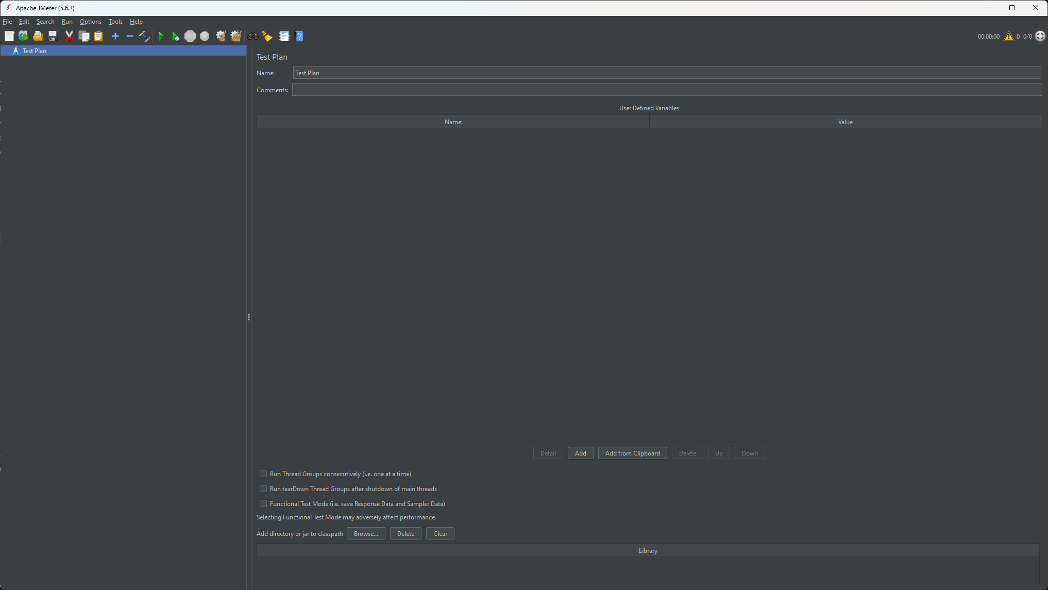This screenshot has width=1048, height=590.
Task: Click the Clear All double-broom icon
Action: pyautogui.click(x=236, y=36)
